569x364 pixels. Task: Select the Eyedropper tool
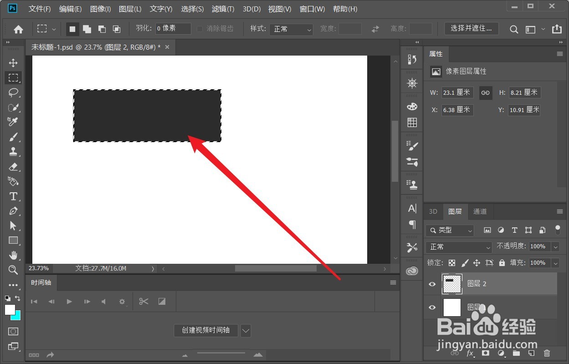(13, 122)
